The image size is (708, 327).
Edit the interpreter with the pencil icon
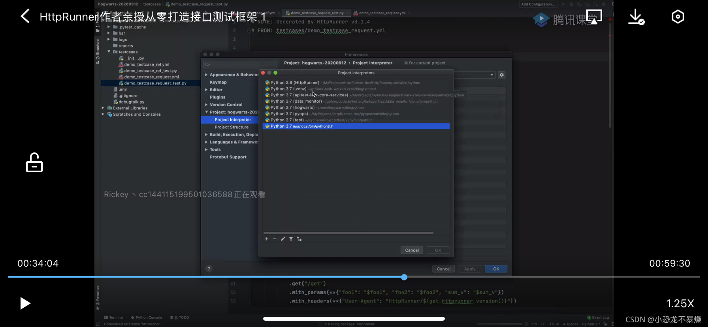283,239
